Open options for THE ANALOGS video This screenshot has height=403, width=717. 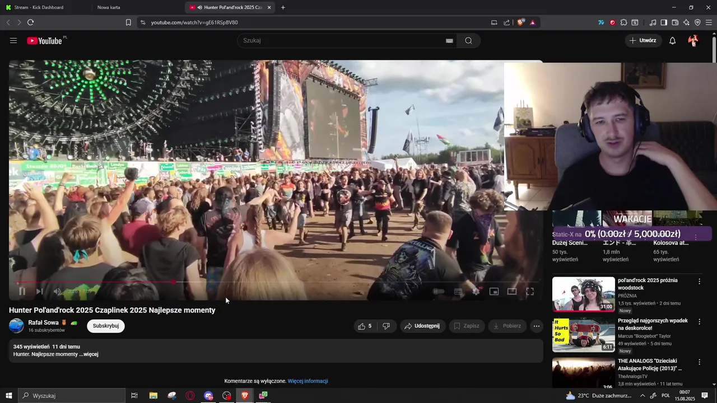699,362
